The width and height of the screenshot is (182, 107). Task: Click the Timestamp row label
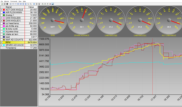tap(11, 48)
